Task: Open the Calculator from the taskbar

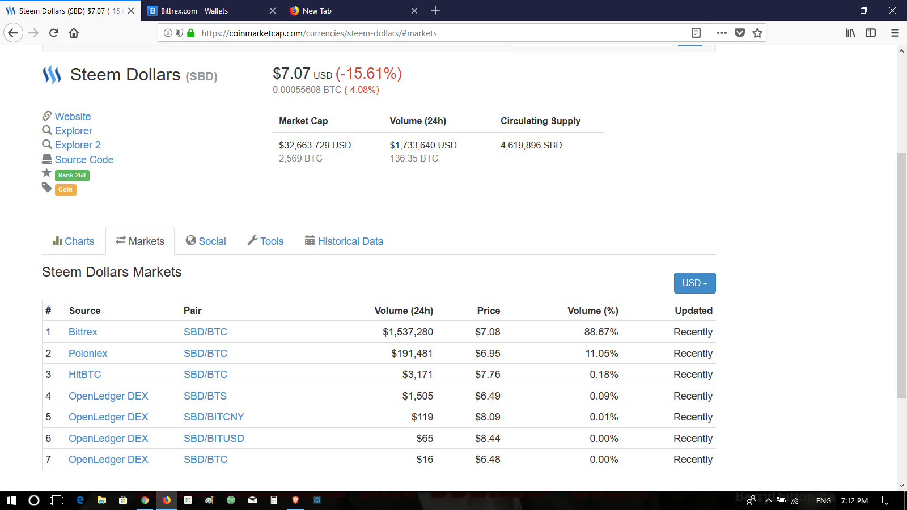Action: pos(274,500)
